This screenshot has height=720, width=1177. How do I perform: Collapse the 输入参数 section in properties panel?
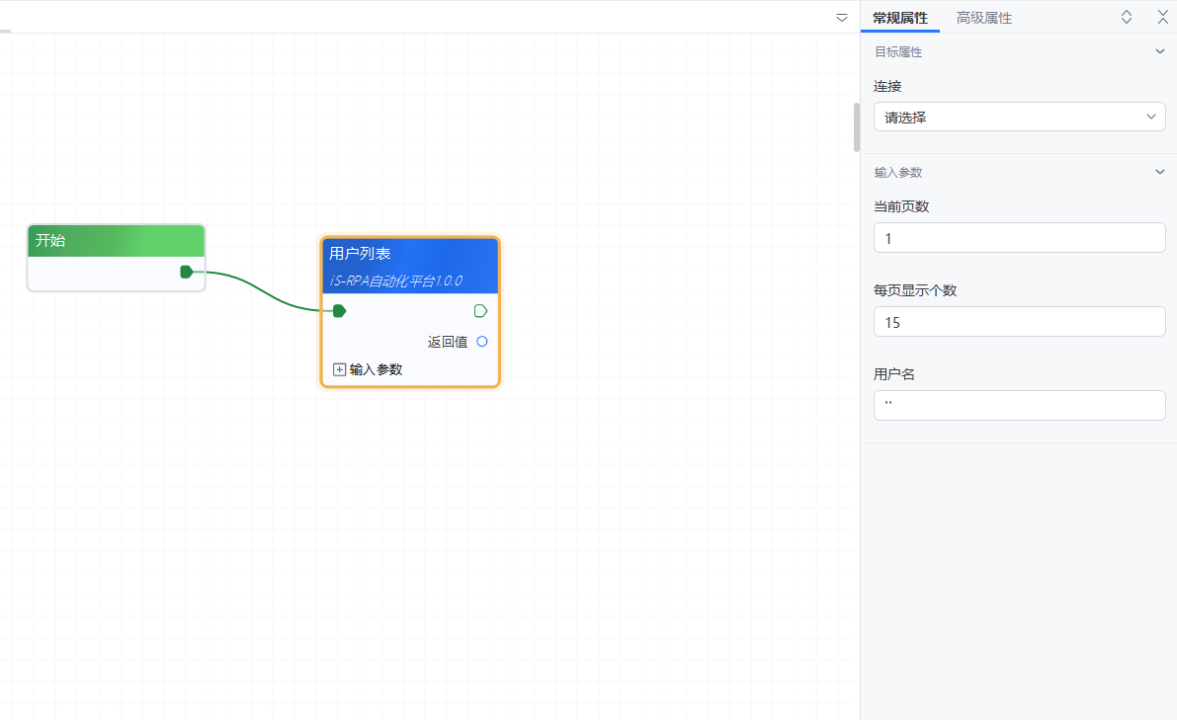(x=1160, y=172)
